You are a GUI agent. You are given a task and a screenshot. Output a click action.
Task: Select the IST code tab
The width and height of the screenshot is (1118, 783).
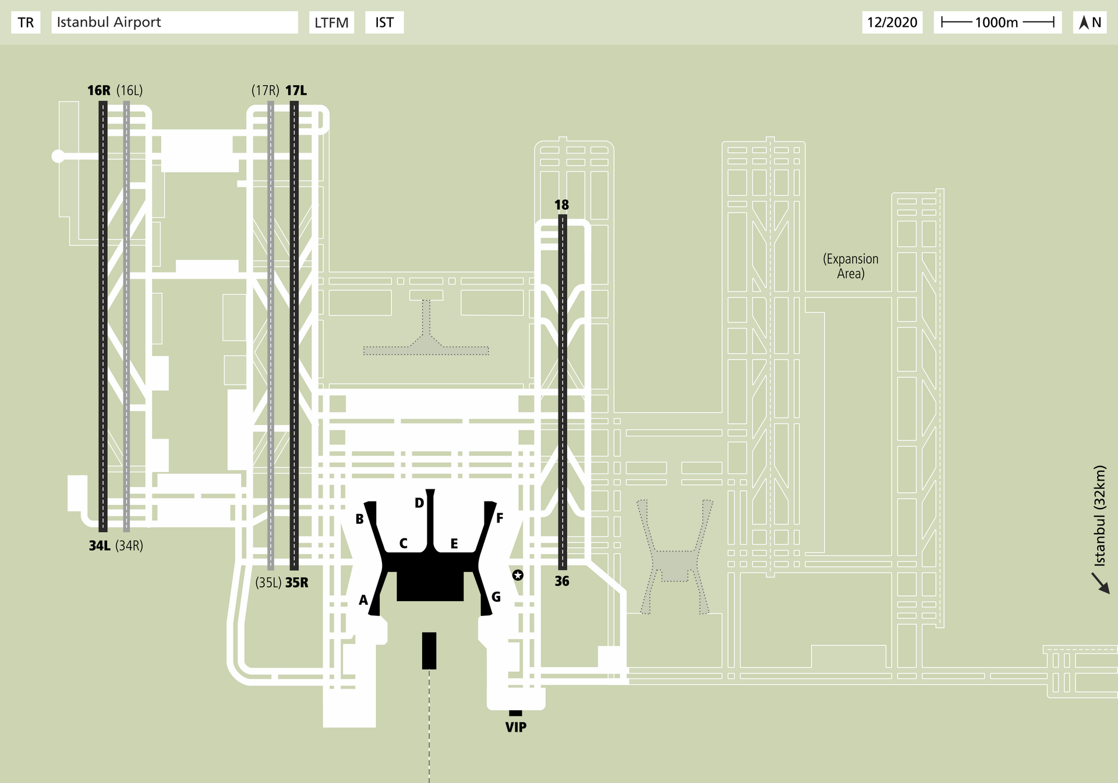click(384, 23)
